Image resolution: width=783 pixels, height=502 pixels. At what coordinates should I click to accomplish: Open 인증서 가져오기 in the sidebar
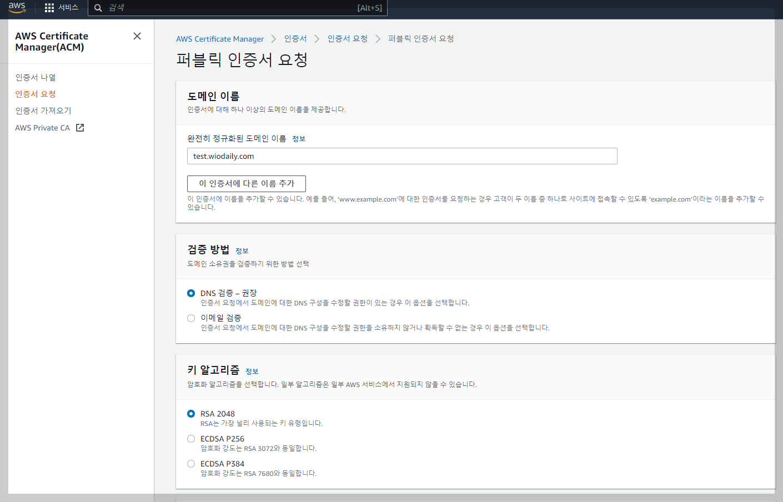point(43,111)
